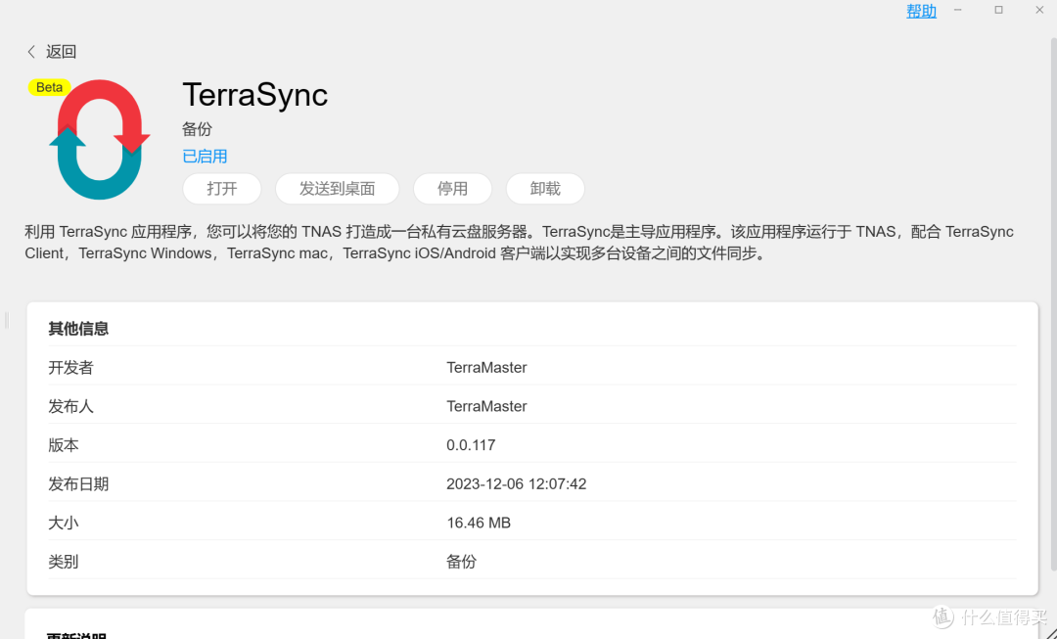Image resolution: width=1057 pixels, height=639 pixels.
Task: Click the yellow Beta badge
Action: point(49,88)
